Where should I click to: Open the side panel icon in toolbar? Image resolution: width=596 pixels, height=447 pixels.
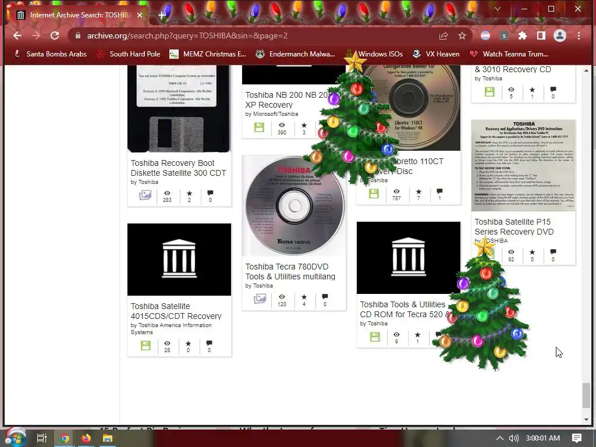click(x=541, y=36)
